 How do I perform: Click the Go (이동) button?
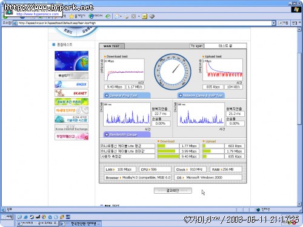tap(283, 23)
